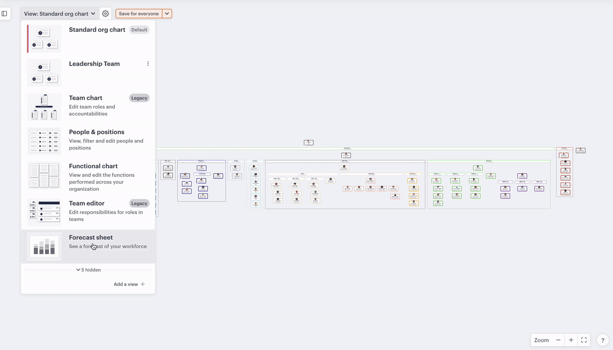Expand the 5 hidden views
The image size is (613, 350).
(88, 270)
